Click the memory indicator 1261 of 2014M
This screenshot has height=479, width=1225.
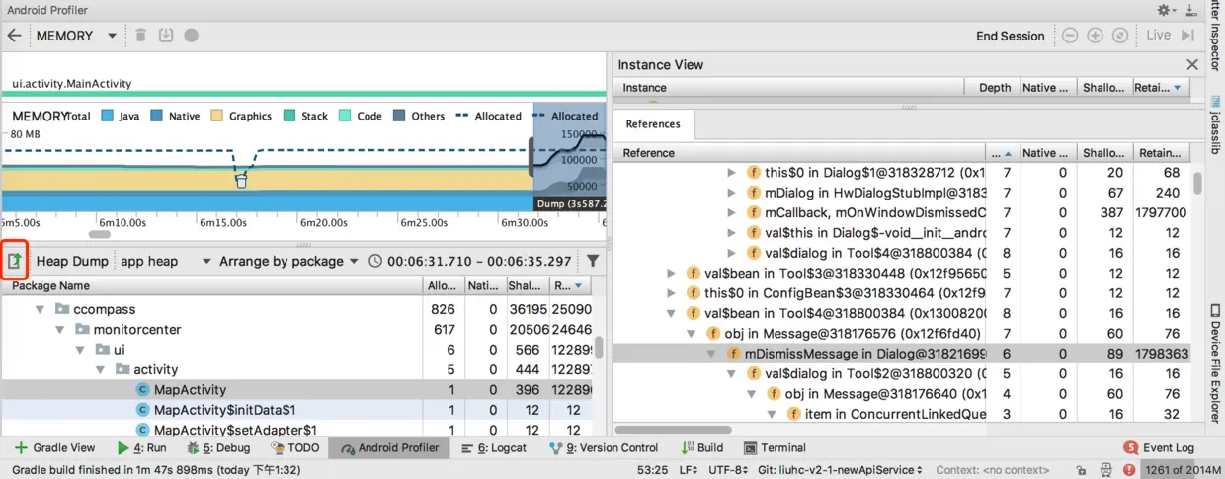pos(1182,470)
